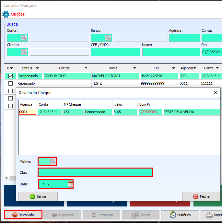Select the 6,65 Valor cell
This screenshot has height=223, width=222.
125,112
